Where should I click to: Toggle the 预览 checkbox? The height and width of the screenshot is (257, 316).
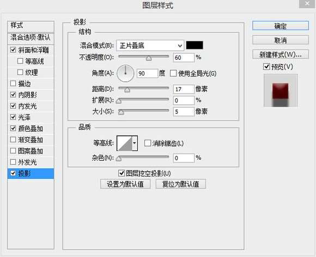[266, 66]
